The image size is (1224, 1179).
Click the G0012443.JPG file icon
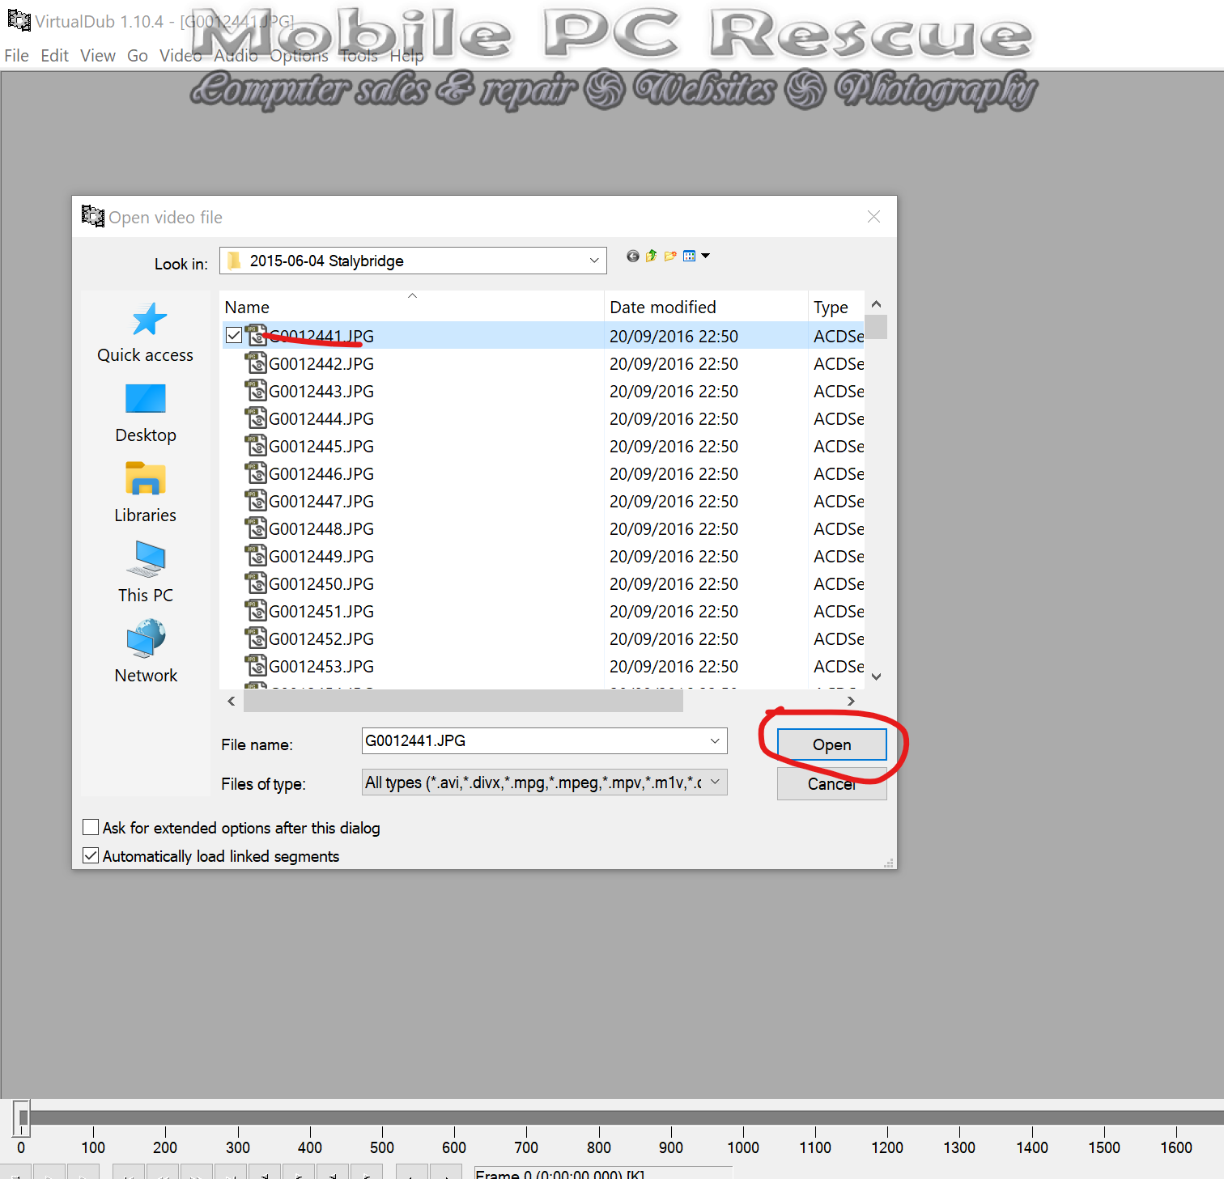click(256, 391)
